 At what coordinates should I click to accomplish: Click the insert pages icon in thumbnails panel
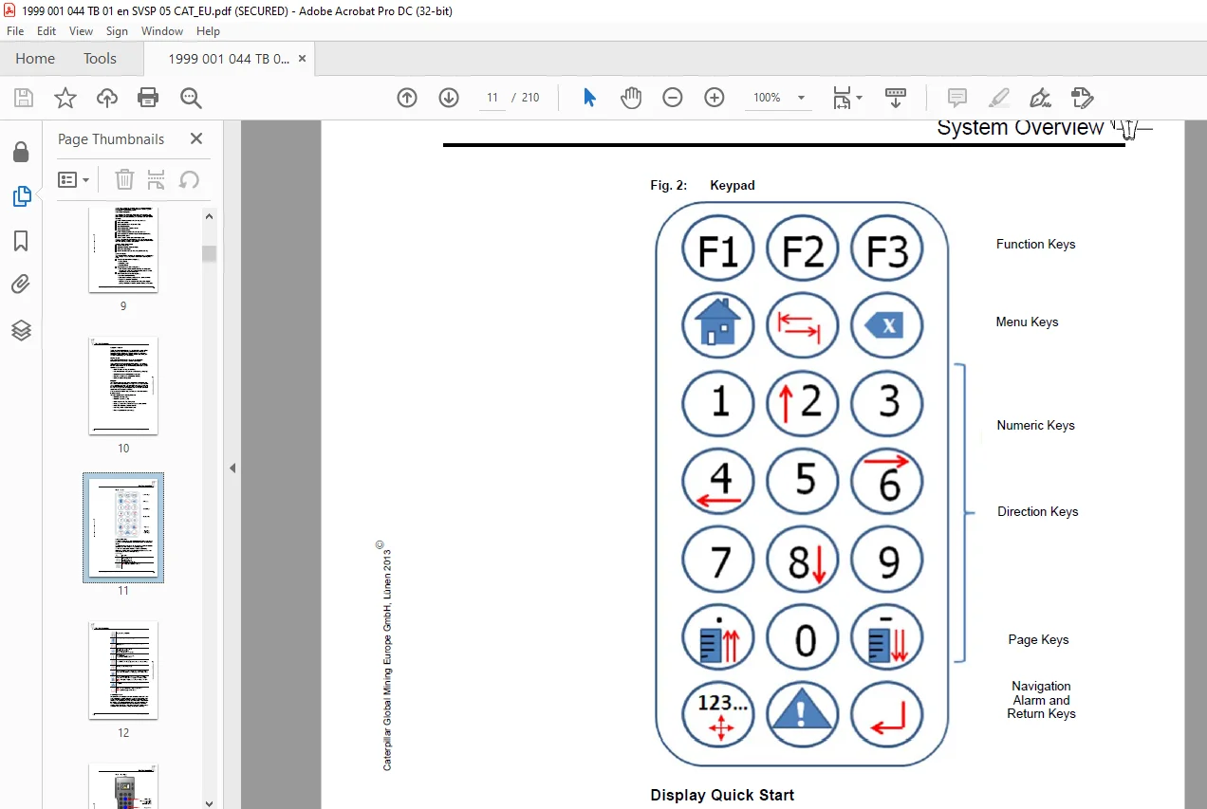(x=157, y=179)
